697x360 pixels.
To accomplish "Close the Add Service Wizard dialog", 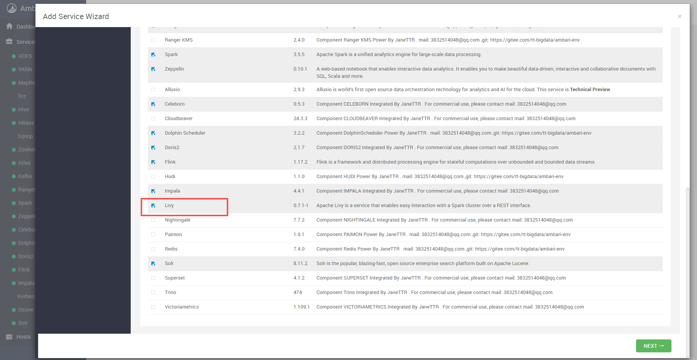I will (679, 16).
